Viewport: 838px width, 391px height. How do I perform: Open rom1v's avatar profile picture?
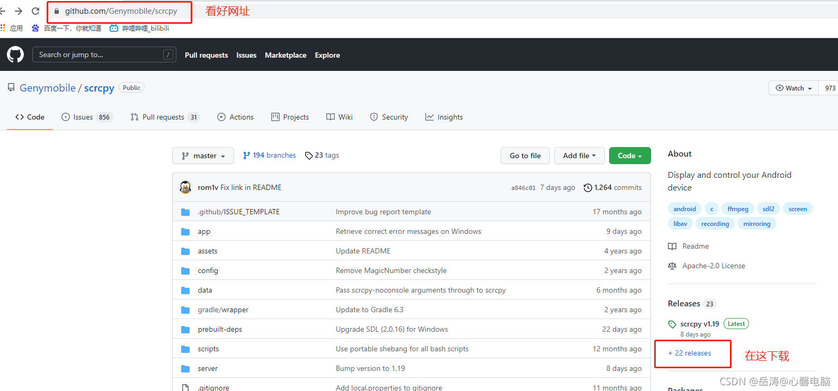point(185,187)
